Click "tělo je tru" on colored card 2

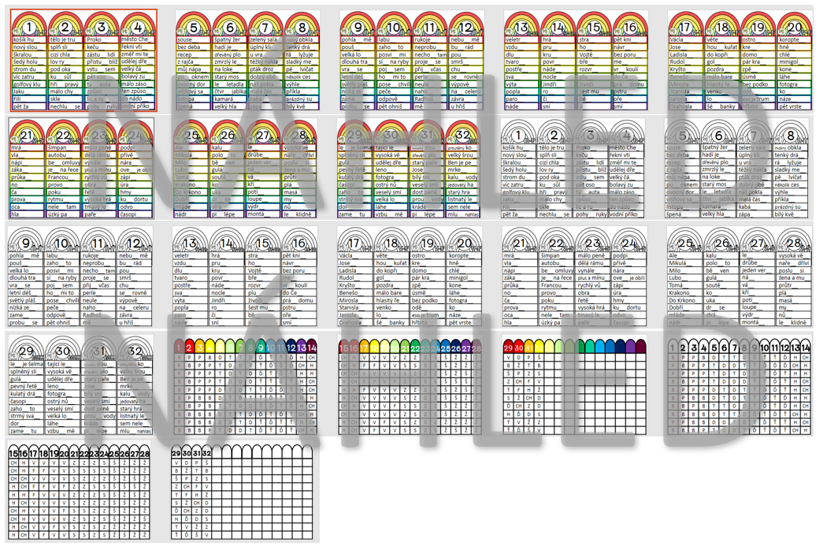coord(62,39)
